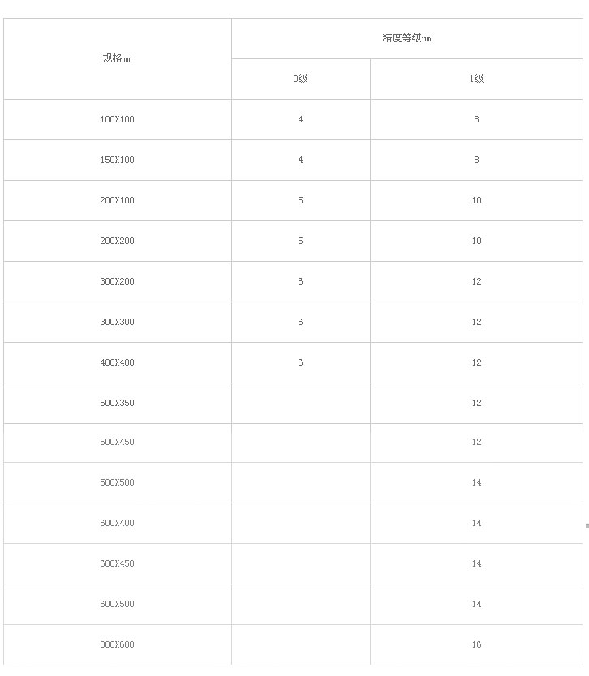The image size is (589, 676).
Task: Click the 500X500 row label
Action: tap(118, 483)
